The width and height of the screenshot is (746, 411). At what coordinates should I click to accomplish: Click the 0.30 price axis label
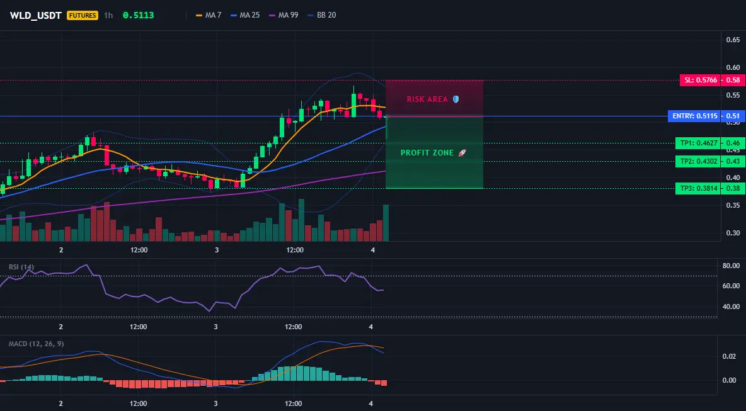733,233
